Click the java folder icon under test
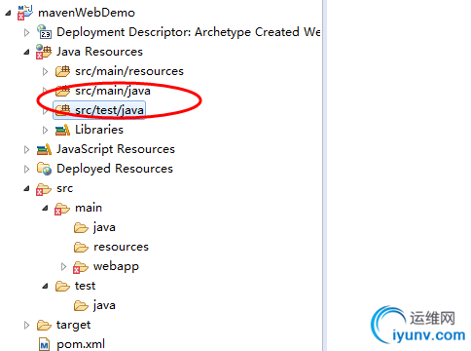The height and width of the screenshot is (351, 471). pos(81,305)
